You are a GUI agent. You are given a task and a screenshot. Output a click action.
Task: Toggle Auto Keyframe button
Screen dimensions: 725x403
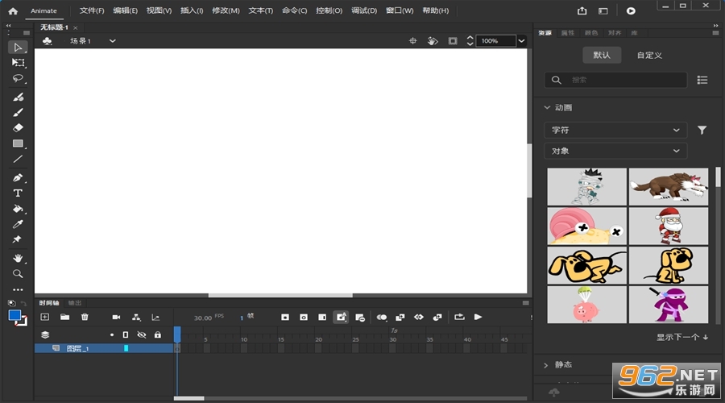[341, 317]
